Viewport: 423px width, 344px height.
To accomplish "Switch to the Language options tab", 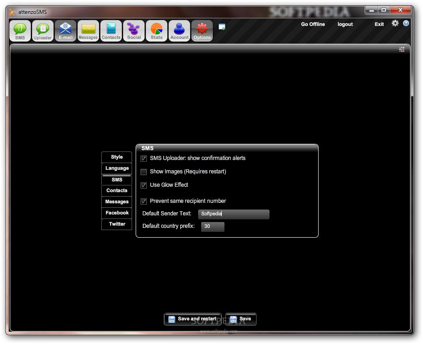I will (116, 168).
